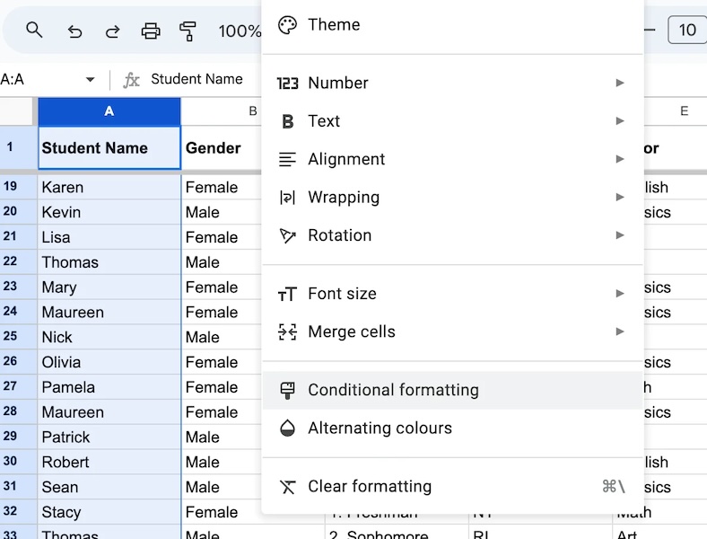The width and height of the screenshot is (707, 539).
Task: Open the Wrapping submenu
Action: pos(452,198)
